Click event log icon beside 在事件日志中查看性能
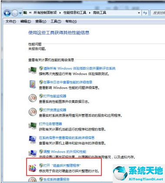 point(33,85)
